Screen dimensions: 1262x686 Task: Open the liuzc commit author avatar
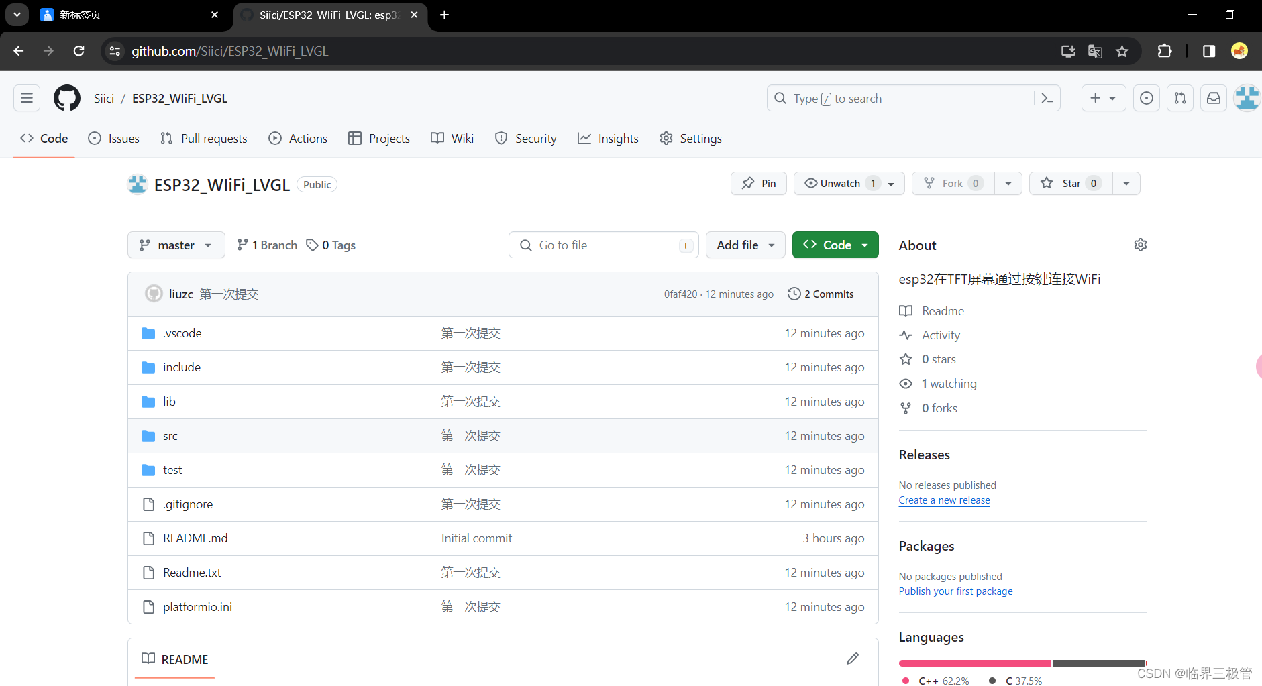tap(154, 294)
